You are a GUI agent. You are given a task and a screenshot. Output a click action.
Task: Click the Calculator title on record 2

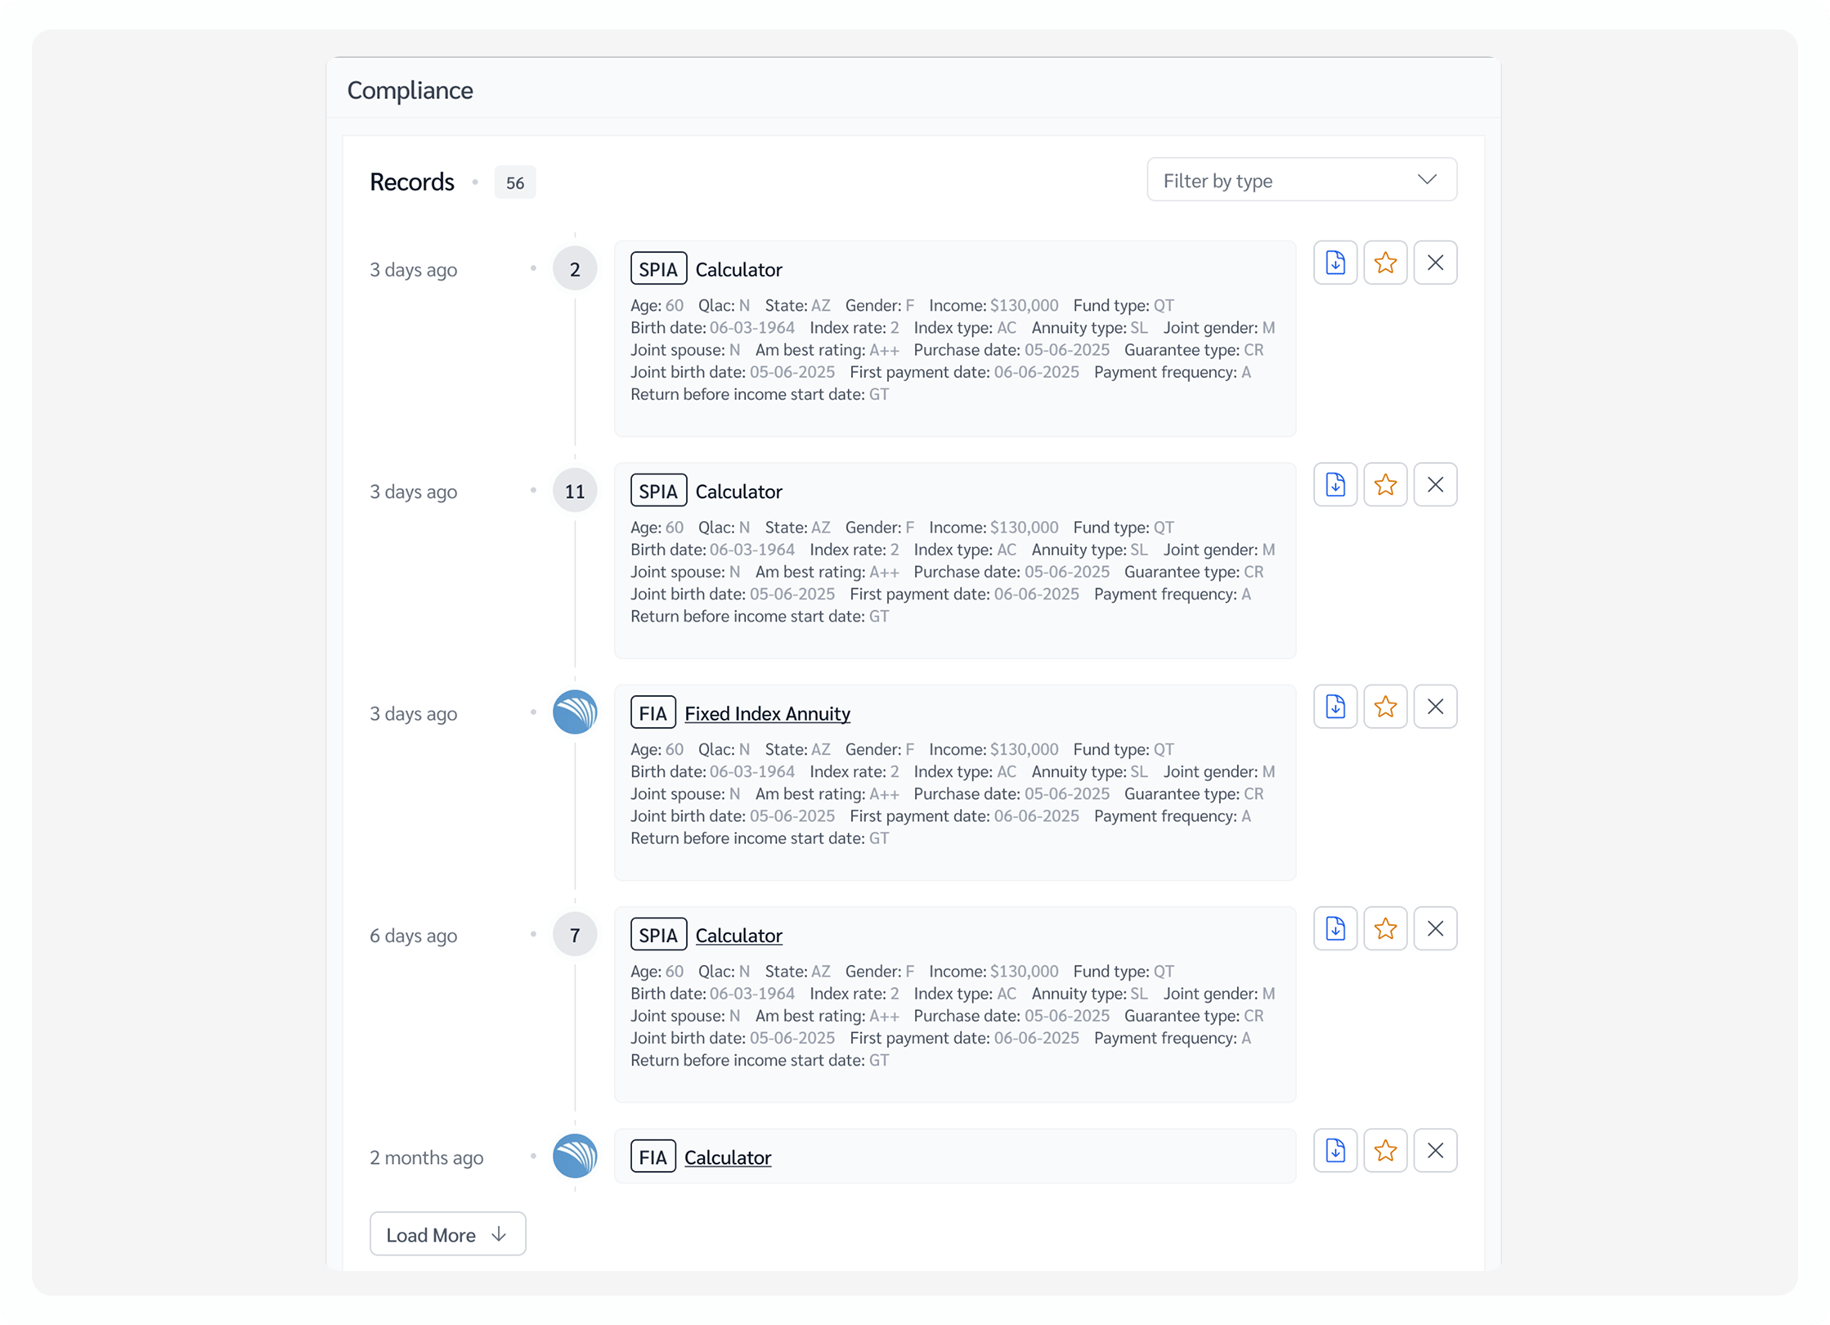click(x=738, y=269)
